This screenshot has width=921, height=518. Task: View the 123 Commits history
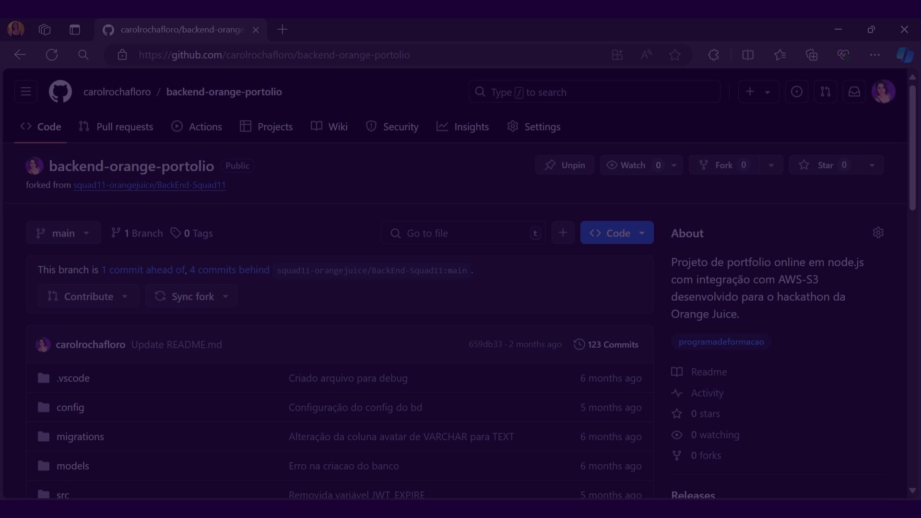[x=606, y=344]
